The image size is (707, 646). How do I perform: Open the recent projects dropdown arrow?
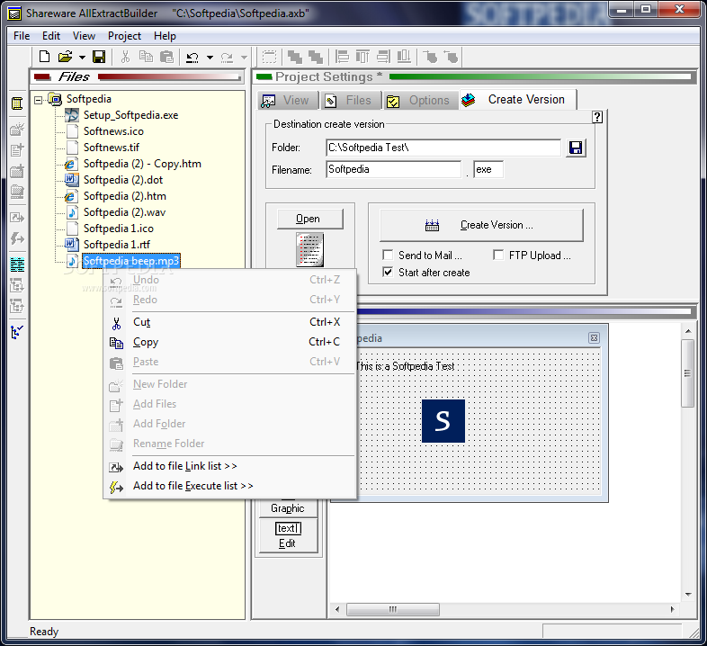pyautogui.click(x=82, y=58)
